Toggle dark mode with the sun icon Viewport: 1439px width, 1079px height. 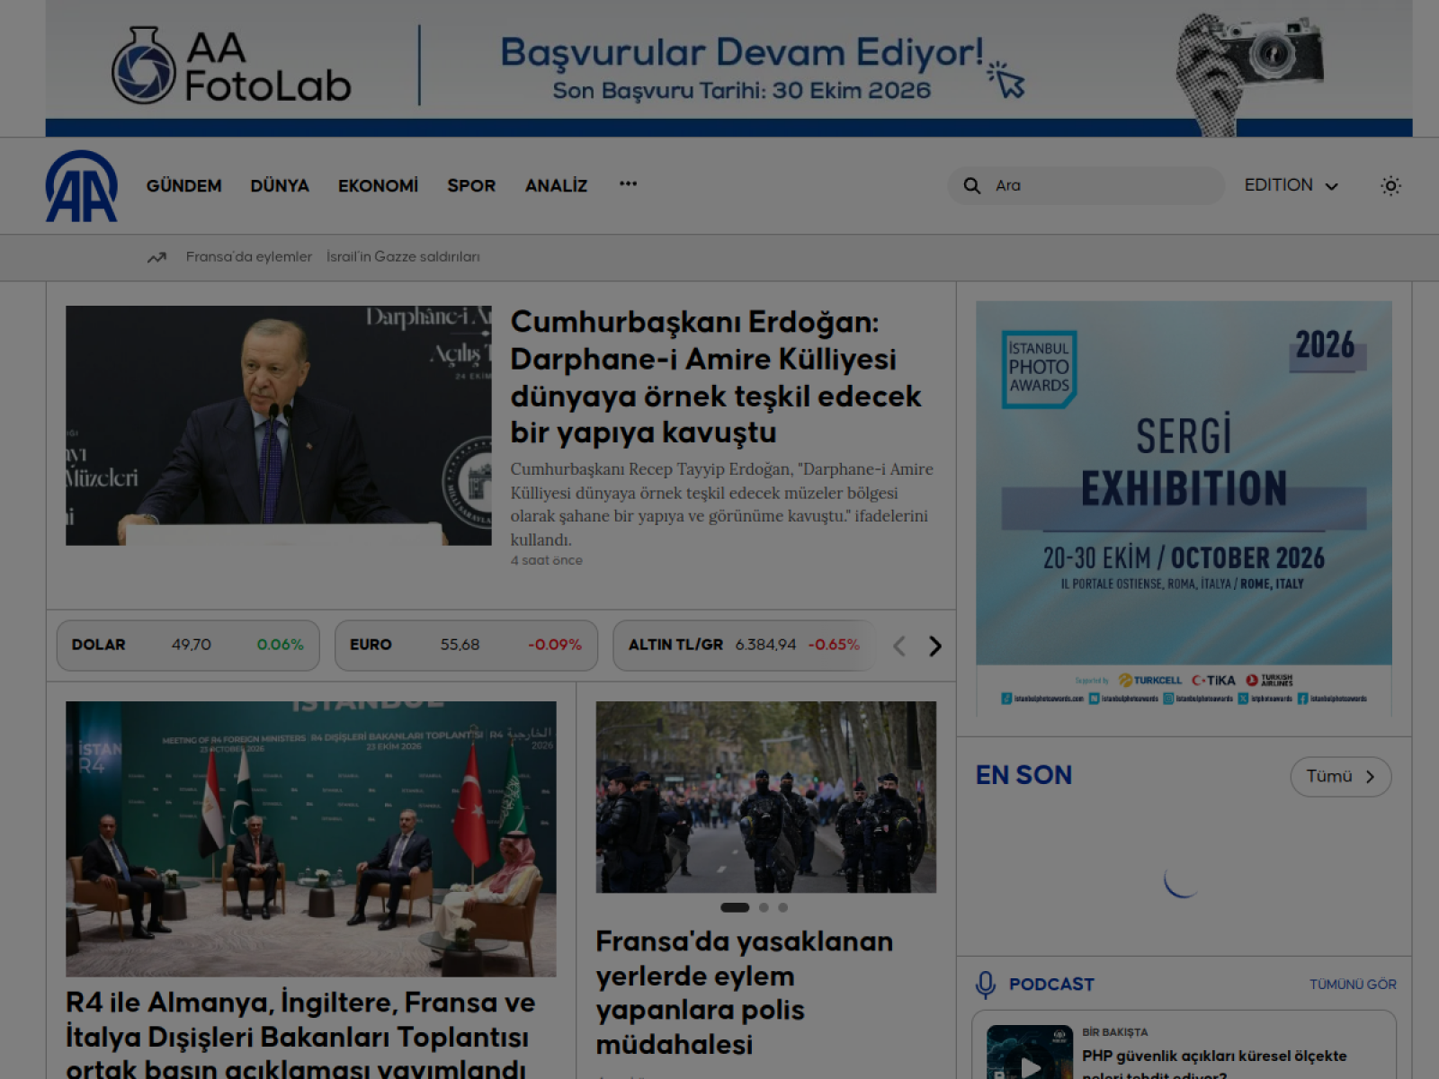(1390, 186)
